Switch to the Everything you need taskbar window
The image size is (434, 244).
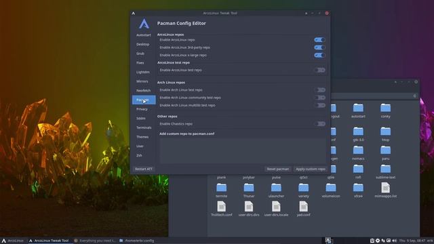tap(95, 241)
